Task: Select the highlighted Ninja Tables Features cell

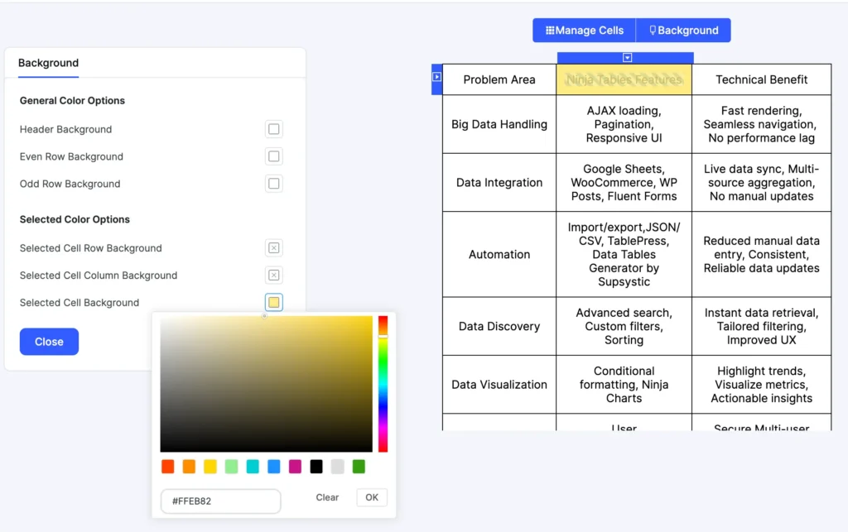Action: click(x=624, y=79)
